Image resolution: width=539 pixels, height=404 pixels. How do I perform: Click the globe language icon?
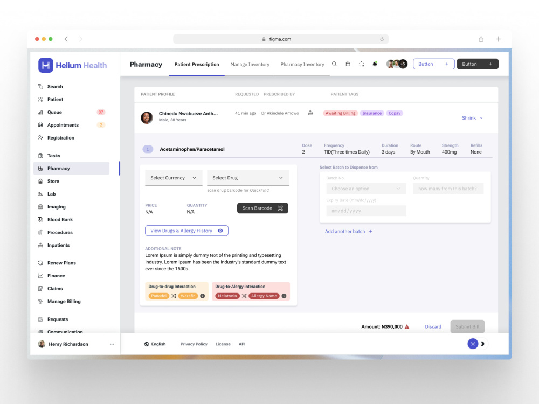[147, 344]
